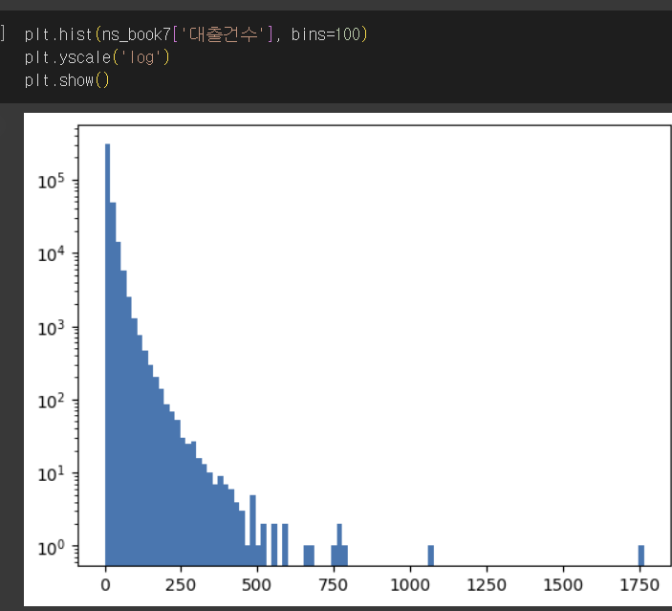Click the y-axis label 10^4
The width and height of the screenshot is (672, 611).
(x=52, y=254)
